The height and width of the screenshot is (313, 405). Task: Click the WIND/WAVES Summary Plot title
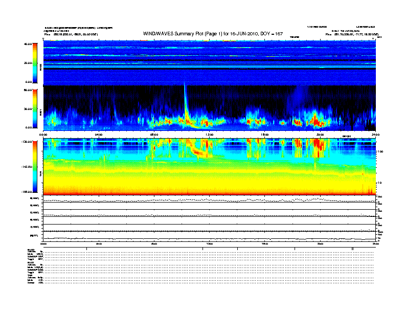pos(213,34)
